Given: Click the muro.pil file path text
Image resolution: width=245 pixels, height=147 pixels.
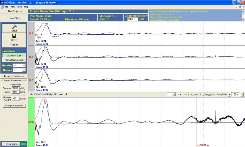Looking at the screenshot, I should click(48, 94).
